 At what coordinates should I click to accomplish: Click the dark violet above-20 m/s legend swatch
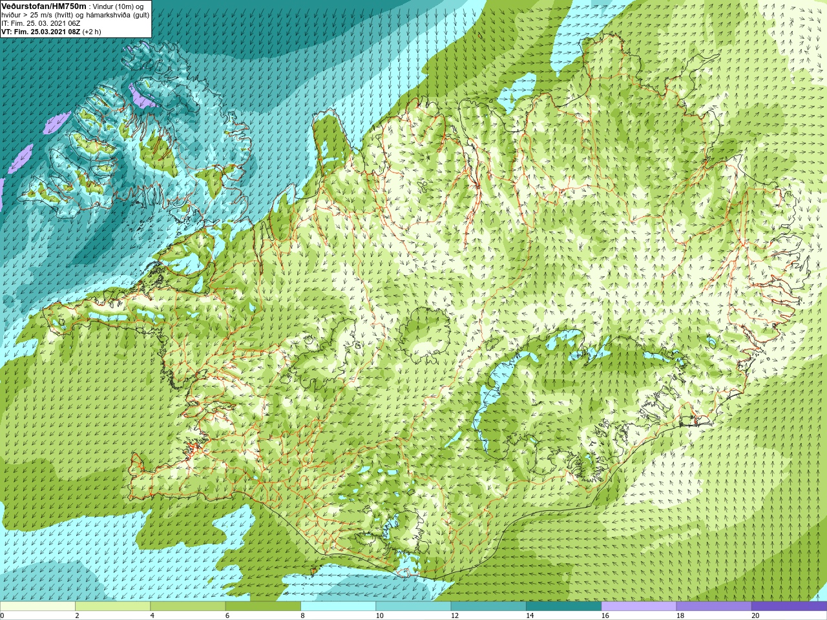click(789, 606)
